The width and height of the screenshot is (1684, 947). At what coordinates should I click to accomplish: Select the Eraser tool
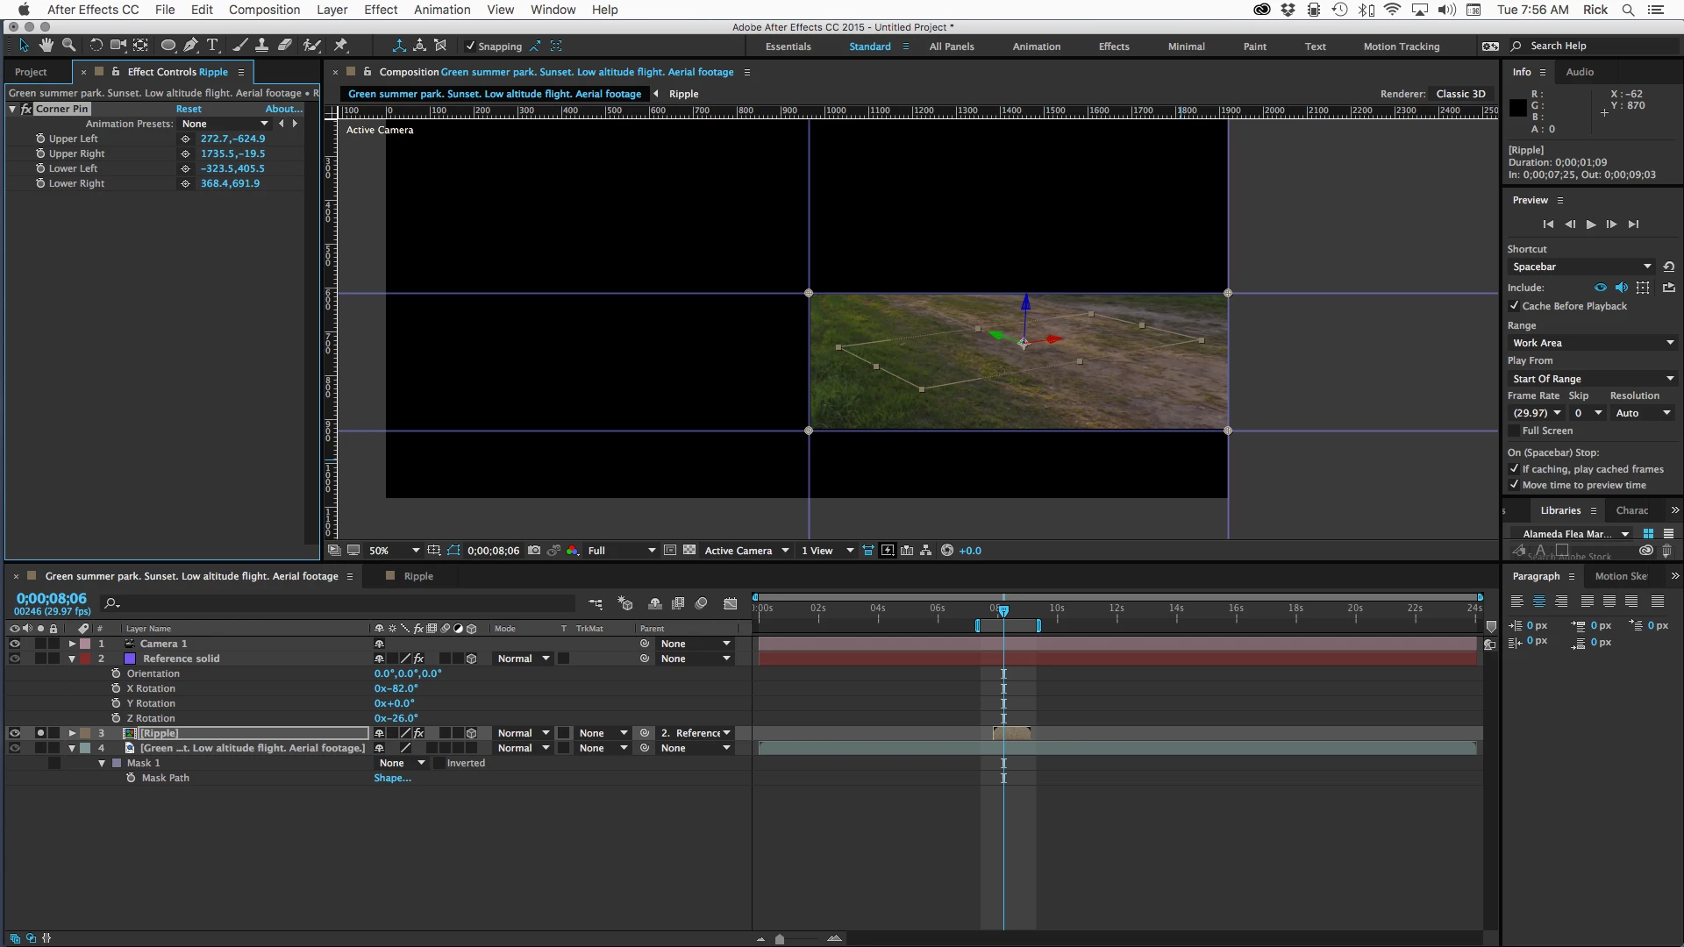285,46
